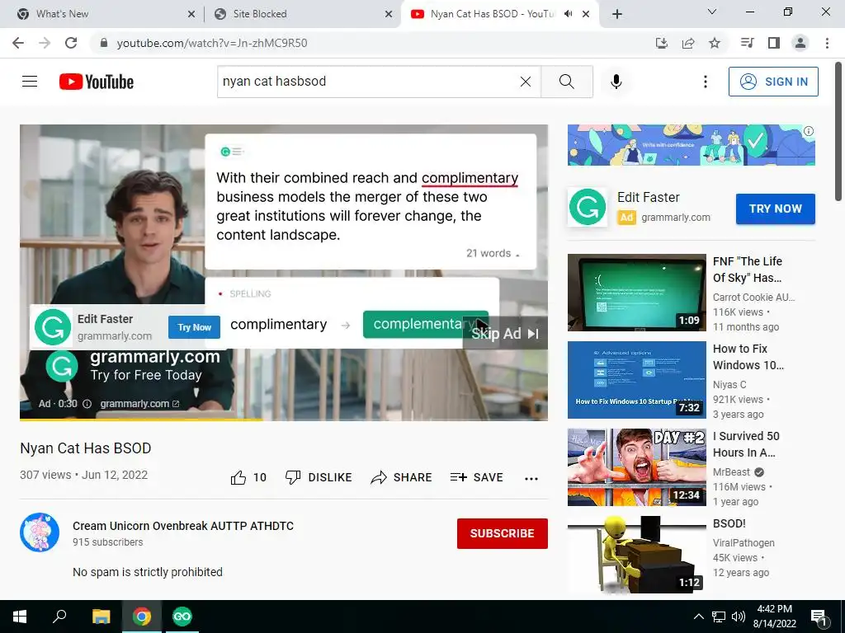Open File Explorer from taskbar
Image resolution: width=845 pixels, height=633 pixels.
(x=101, y=617)
